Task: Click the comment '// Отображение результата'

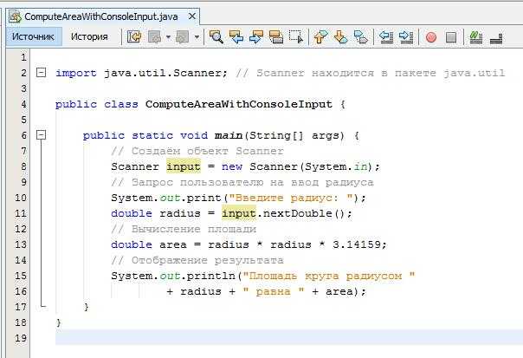Action: [x=197, y=260]
